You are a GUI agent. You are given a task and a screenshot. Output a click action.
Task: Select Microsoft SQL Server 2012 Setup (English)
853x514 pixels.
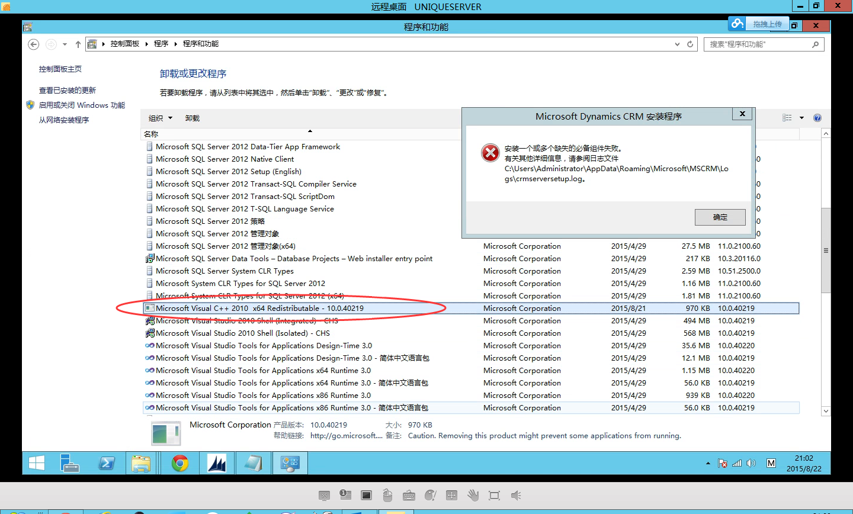(x=229, y=172)
